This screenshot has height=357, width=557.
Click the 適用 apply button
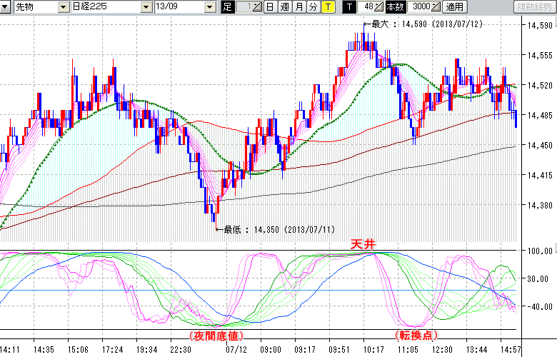tap(454, 7)
